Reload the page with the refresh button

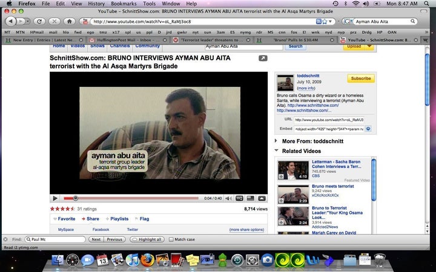tap(39, 21)
